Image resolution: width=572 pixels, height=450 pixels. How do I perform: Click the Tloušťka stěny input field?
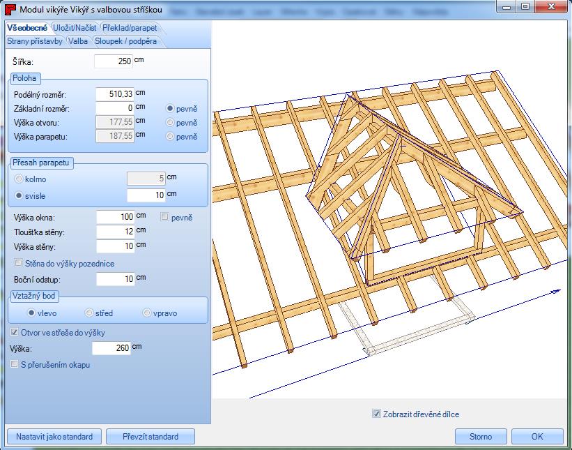(x=116, y=231)
